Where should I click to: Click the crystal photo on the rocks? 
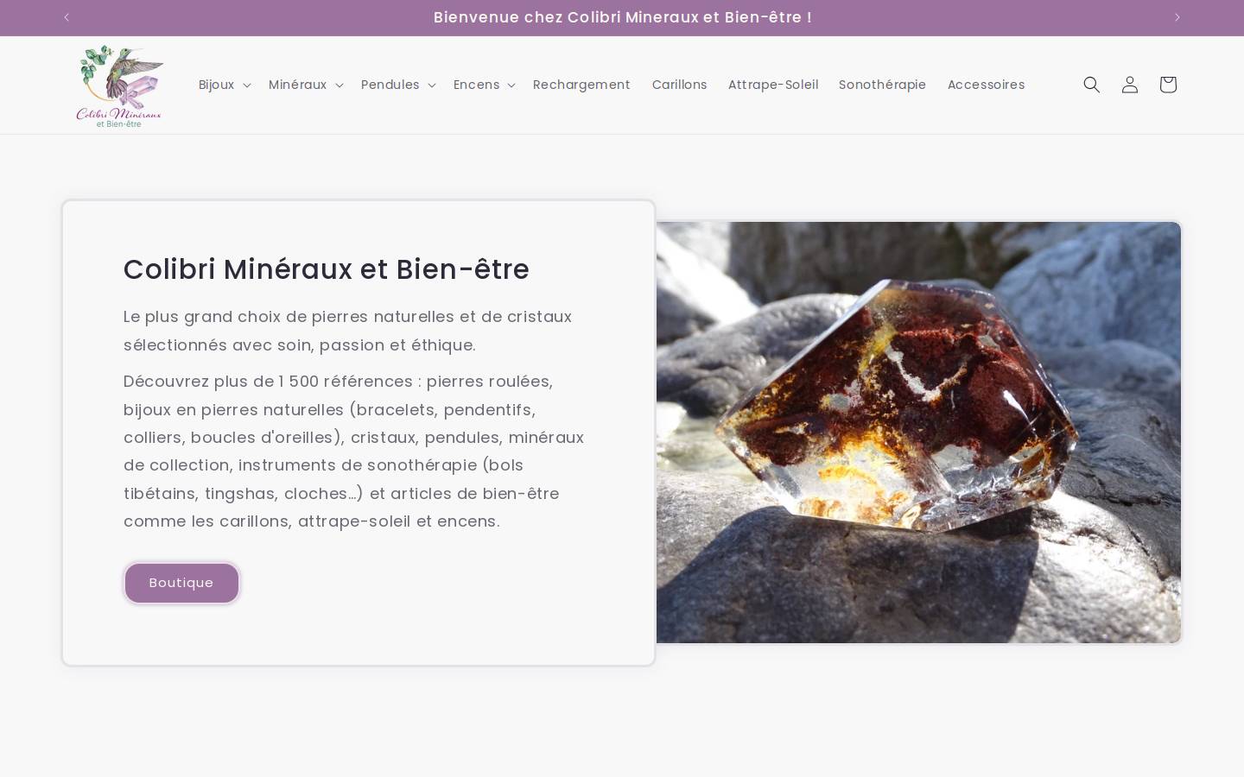coord(918,433)
